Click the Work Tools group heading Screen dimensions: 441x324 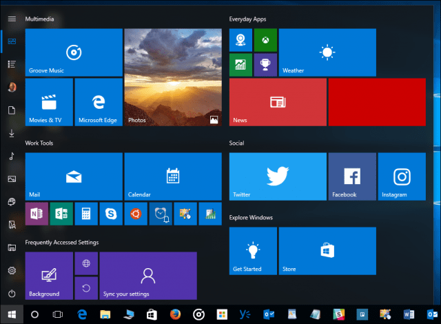(x=39, y=143)
